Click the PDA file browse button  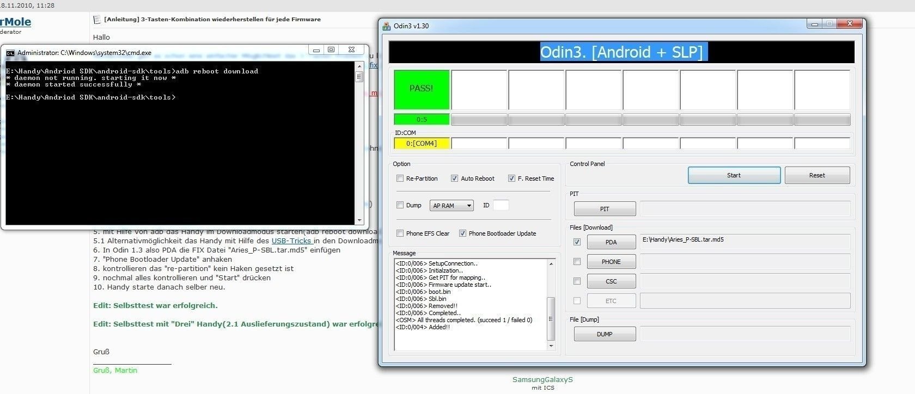click(x=611, y=242)
